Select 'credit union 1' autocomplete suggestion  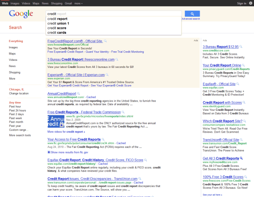[58, 23]
